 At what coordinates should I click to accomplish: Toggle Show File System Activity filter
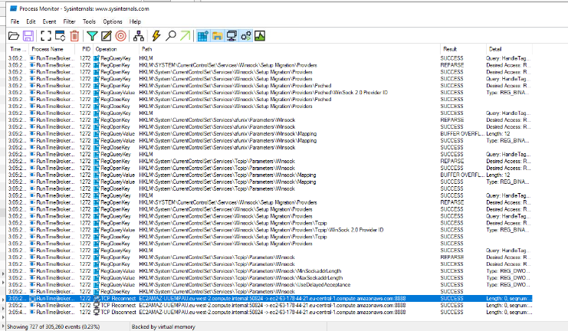(217, 36)
